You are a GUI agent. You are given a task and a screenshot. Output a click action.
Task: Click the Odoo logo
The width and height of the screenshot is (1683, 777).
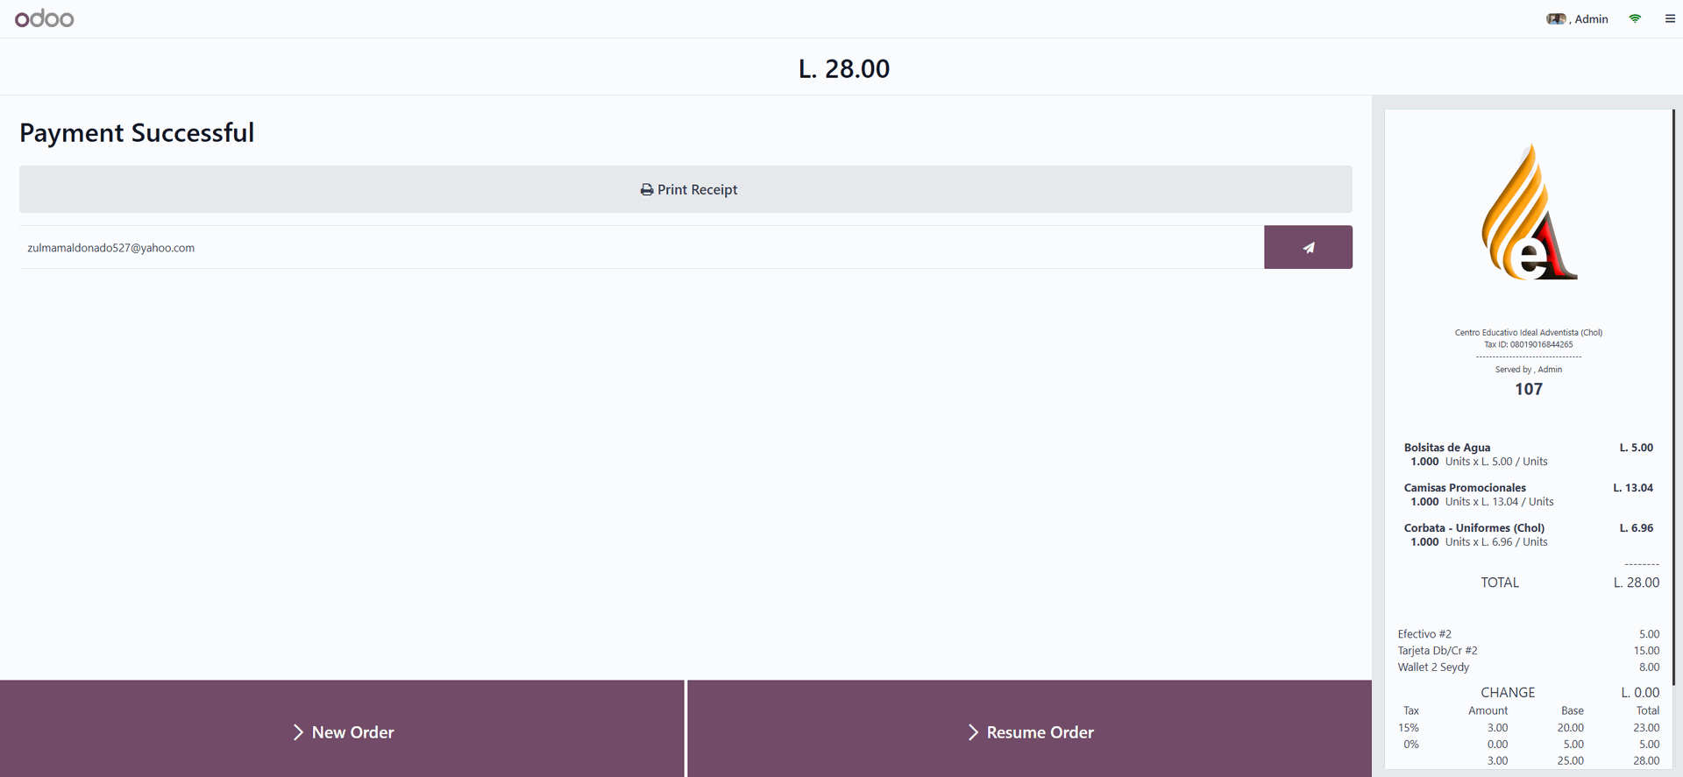pos(44,18)
